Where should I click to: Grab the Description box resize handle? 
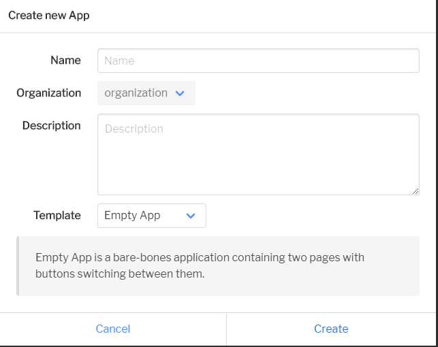416,191
